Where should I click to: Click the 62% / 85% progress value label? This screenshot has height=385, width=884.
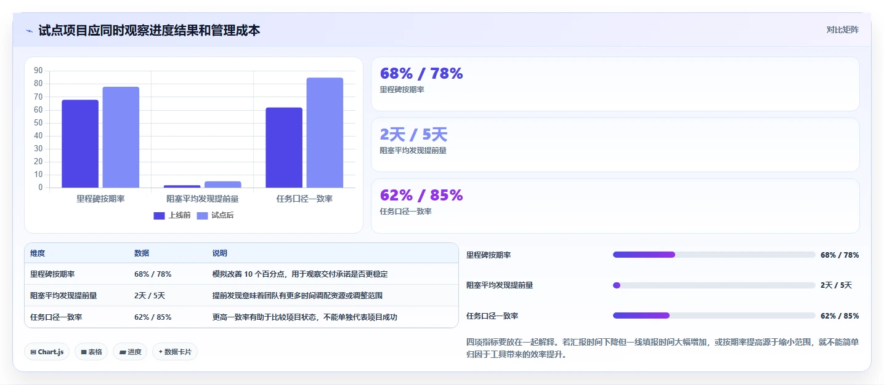[x=840, y=316]
